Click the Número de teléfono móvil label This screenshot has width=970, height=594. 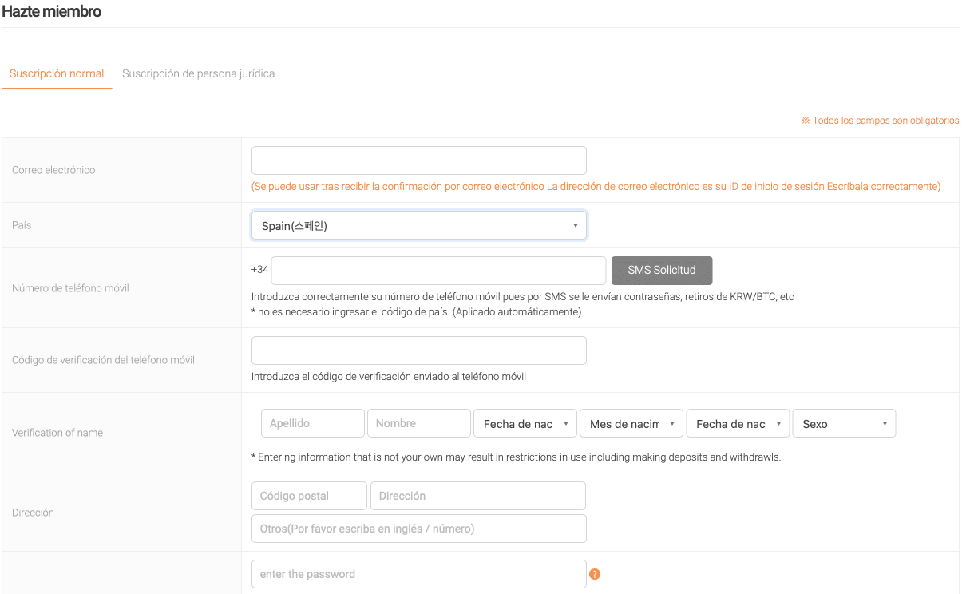click(x=70, y=288)
